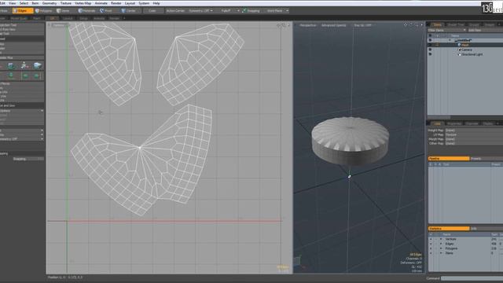Open the Texture menu
This screenshot has width=503, height=283.
(66, 3)
